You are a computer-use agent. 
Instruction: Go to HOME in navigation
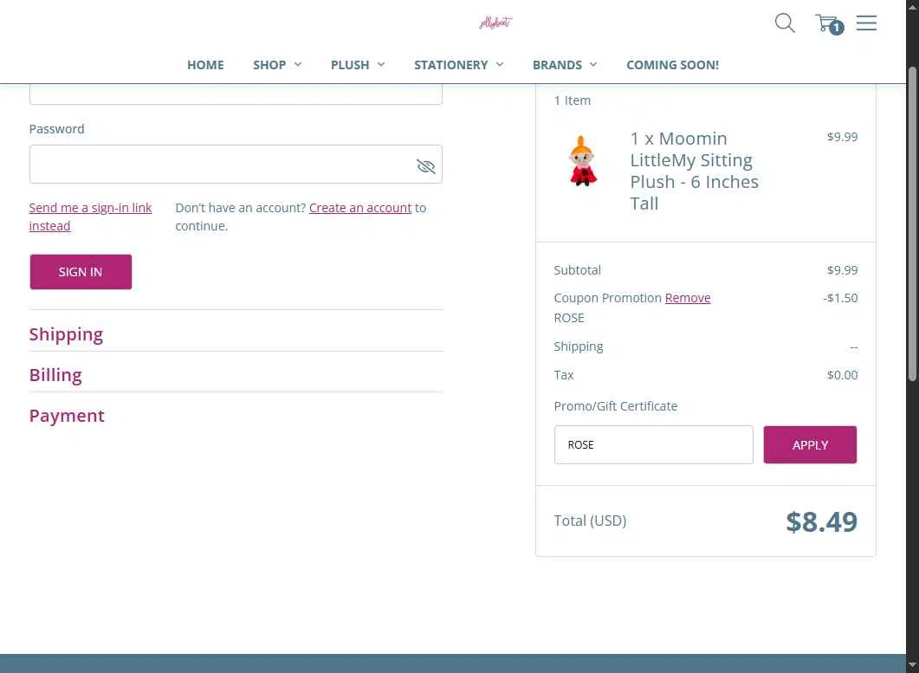(x=205, y=65)
